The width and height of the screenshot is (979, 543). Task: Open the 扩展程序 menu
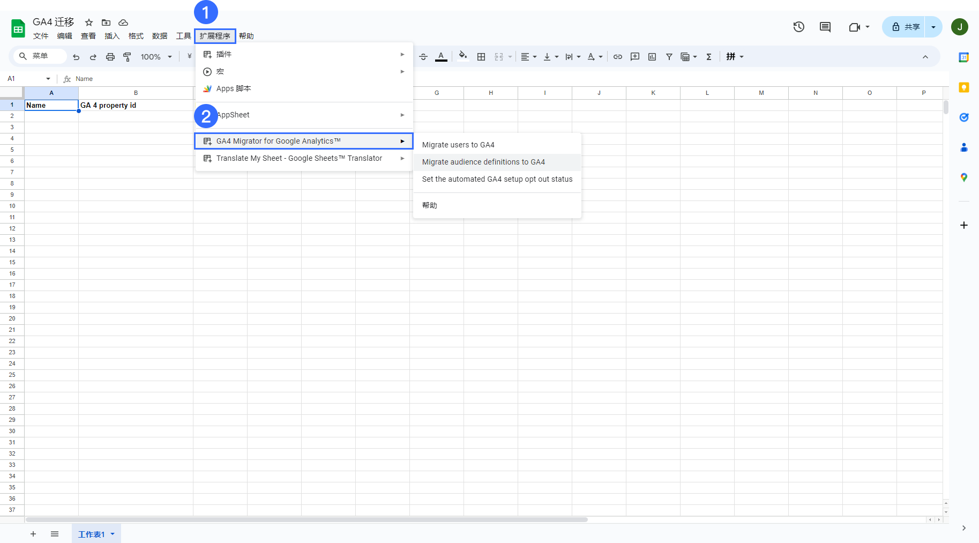coord(215,36)
